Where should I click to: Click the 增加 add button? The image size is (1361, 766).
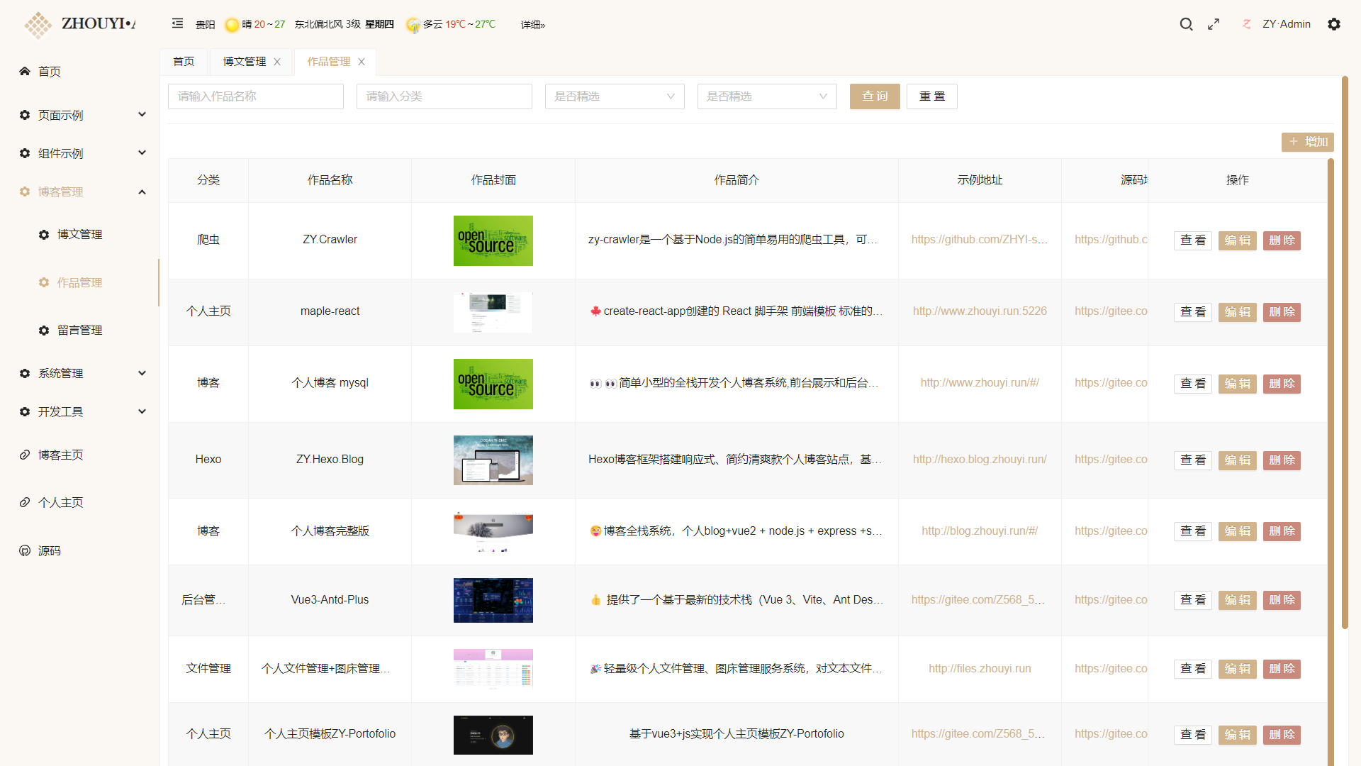click(x=1307, y=142)
